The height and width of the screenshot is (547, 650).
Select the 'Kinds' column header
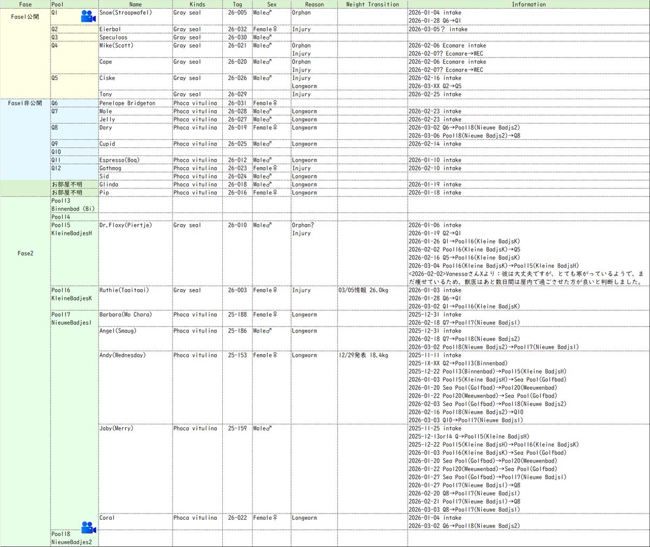[197, 4]
